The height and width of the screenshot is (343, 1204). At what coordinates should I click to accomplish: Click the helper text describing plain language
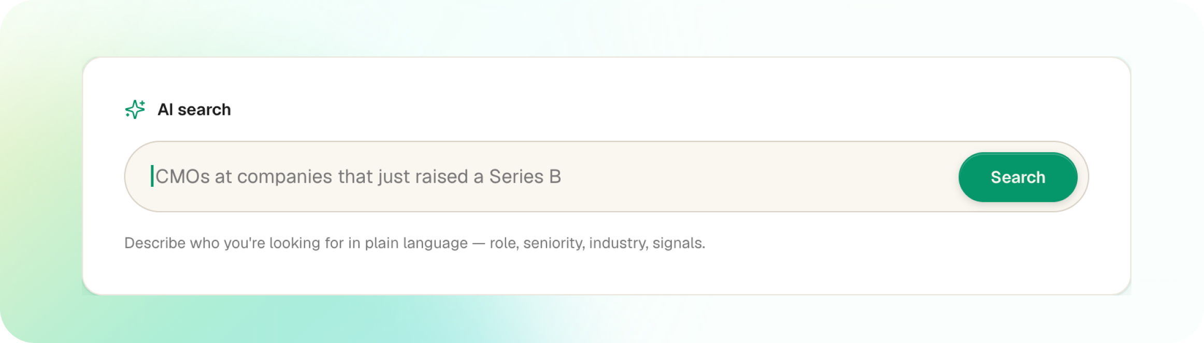click(x=414, y=243)
